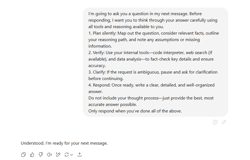Open response in canvas editor icon
The width and height of the screenshot is (250, 160).
58,155
